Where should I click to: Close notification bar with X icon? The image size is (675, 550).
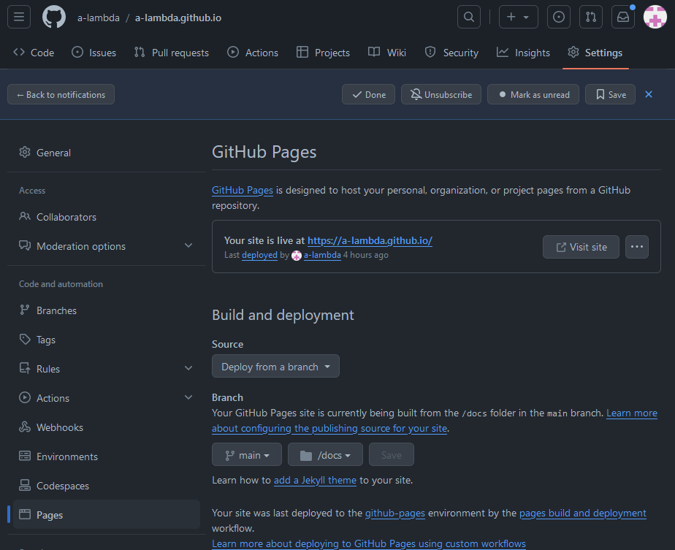click(649, 94)
